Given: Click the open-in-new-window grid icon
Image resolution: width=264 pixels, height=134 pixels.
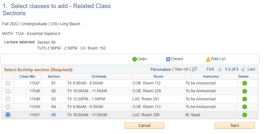Looking at the screenshot, I should tap(194, 69).
